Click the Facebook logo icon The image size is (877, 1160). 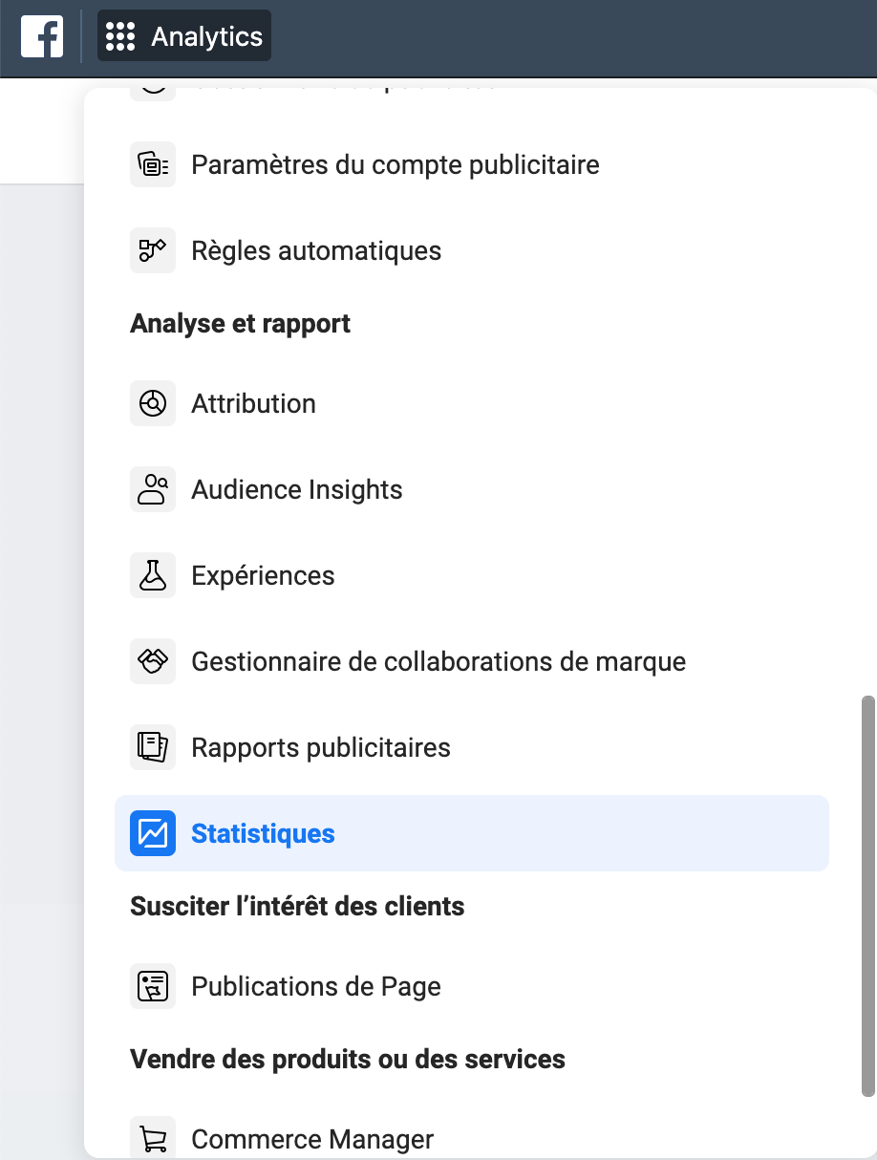click(42, 36)
